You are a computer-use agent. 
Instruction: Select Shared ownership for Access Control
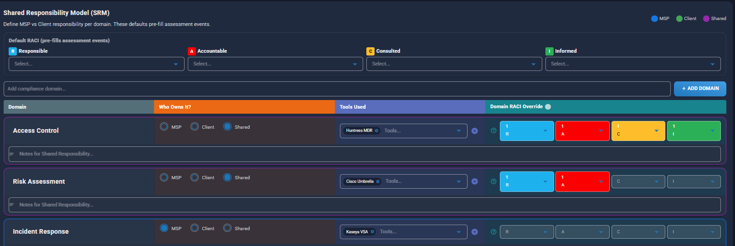click(227, 126)
